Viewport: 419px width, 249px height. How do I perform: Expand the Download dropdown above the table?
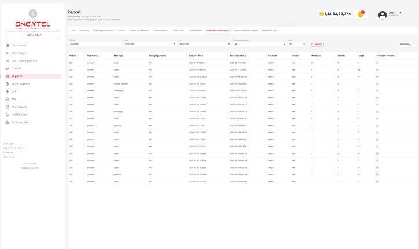pos(407,43)
